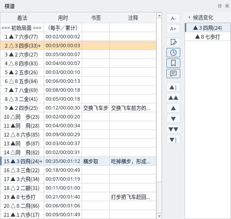231x219 pixels.
Task: Jump to last move button
Action: (x=173, y=139)
